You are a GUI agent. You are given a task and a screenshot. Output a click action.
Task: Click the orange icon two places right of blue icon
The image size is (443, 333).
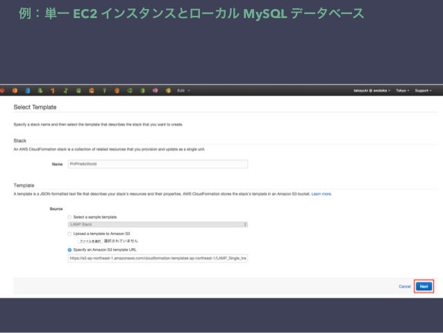coord(53,90)
